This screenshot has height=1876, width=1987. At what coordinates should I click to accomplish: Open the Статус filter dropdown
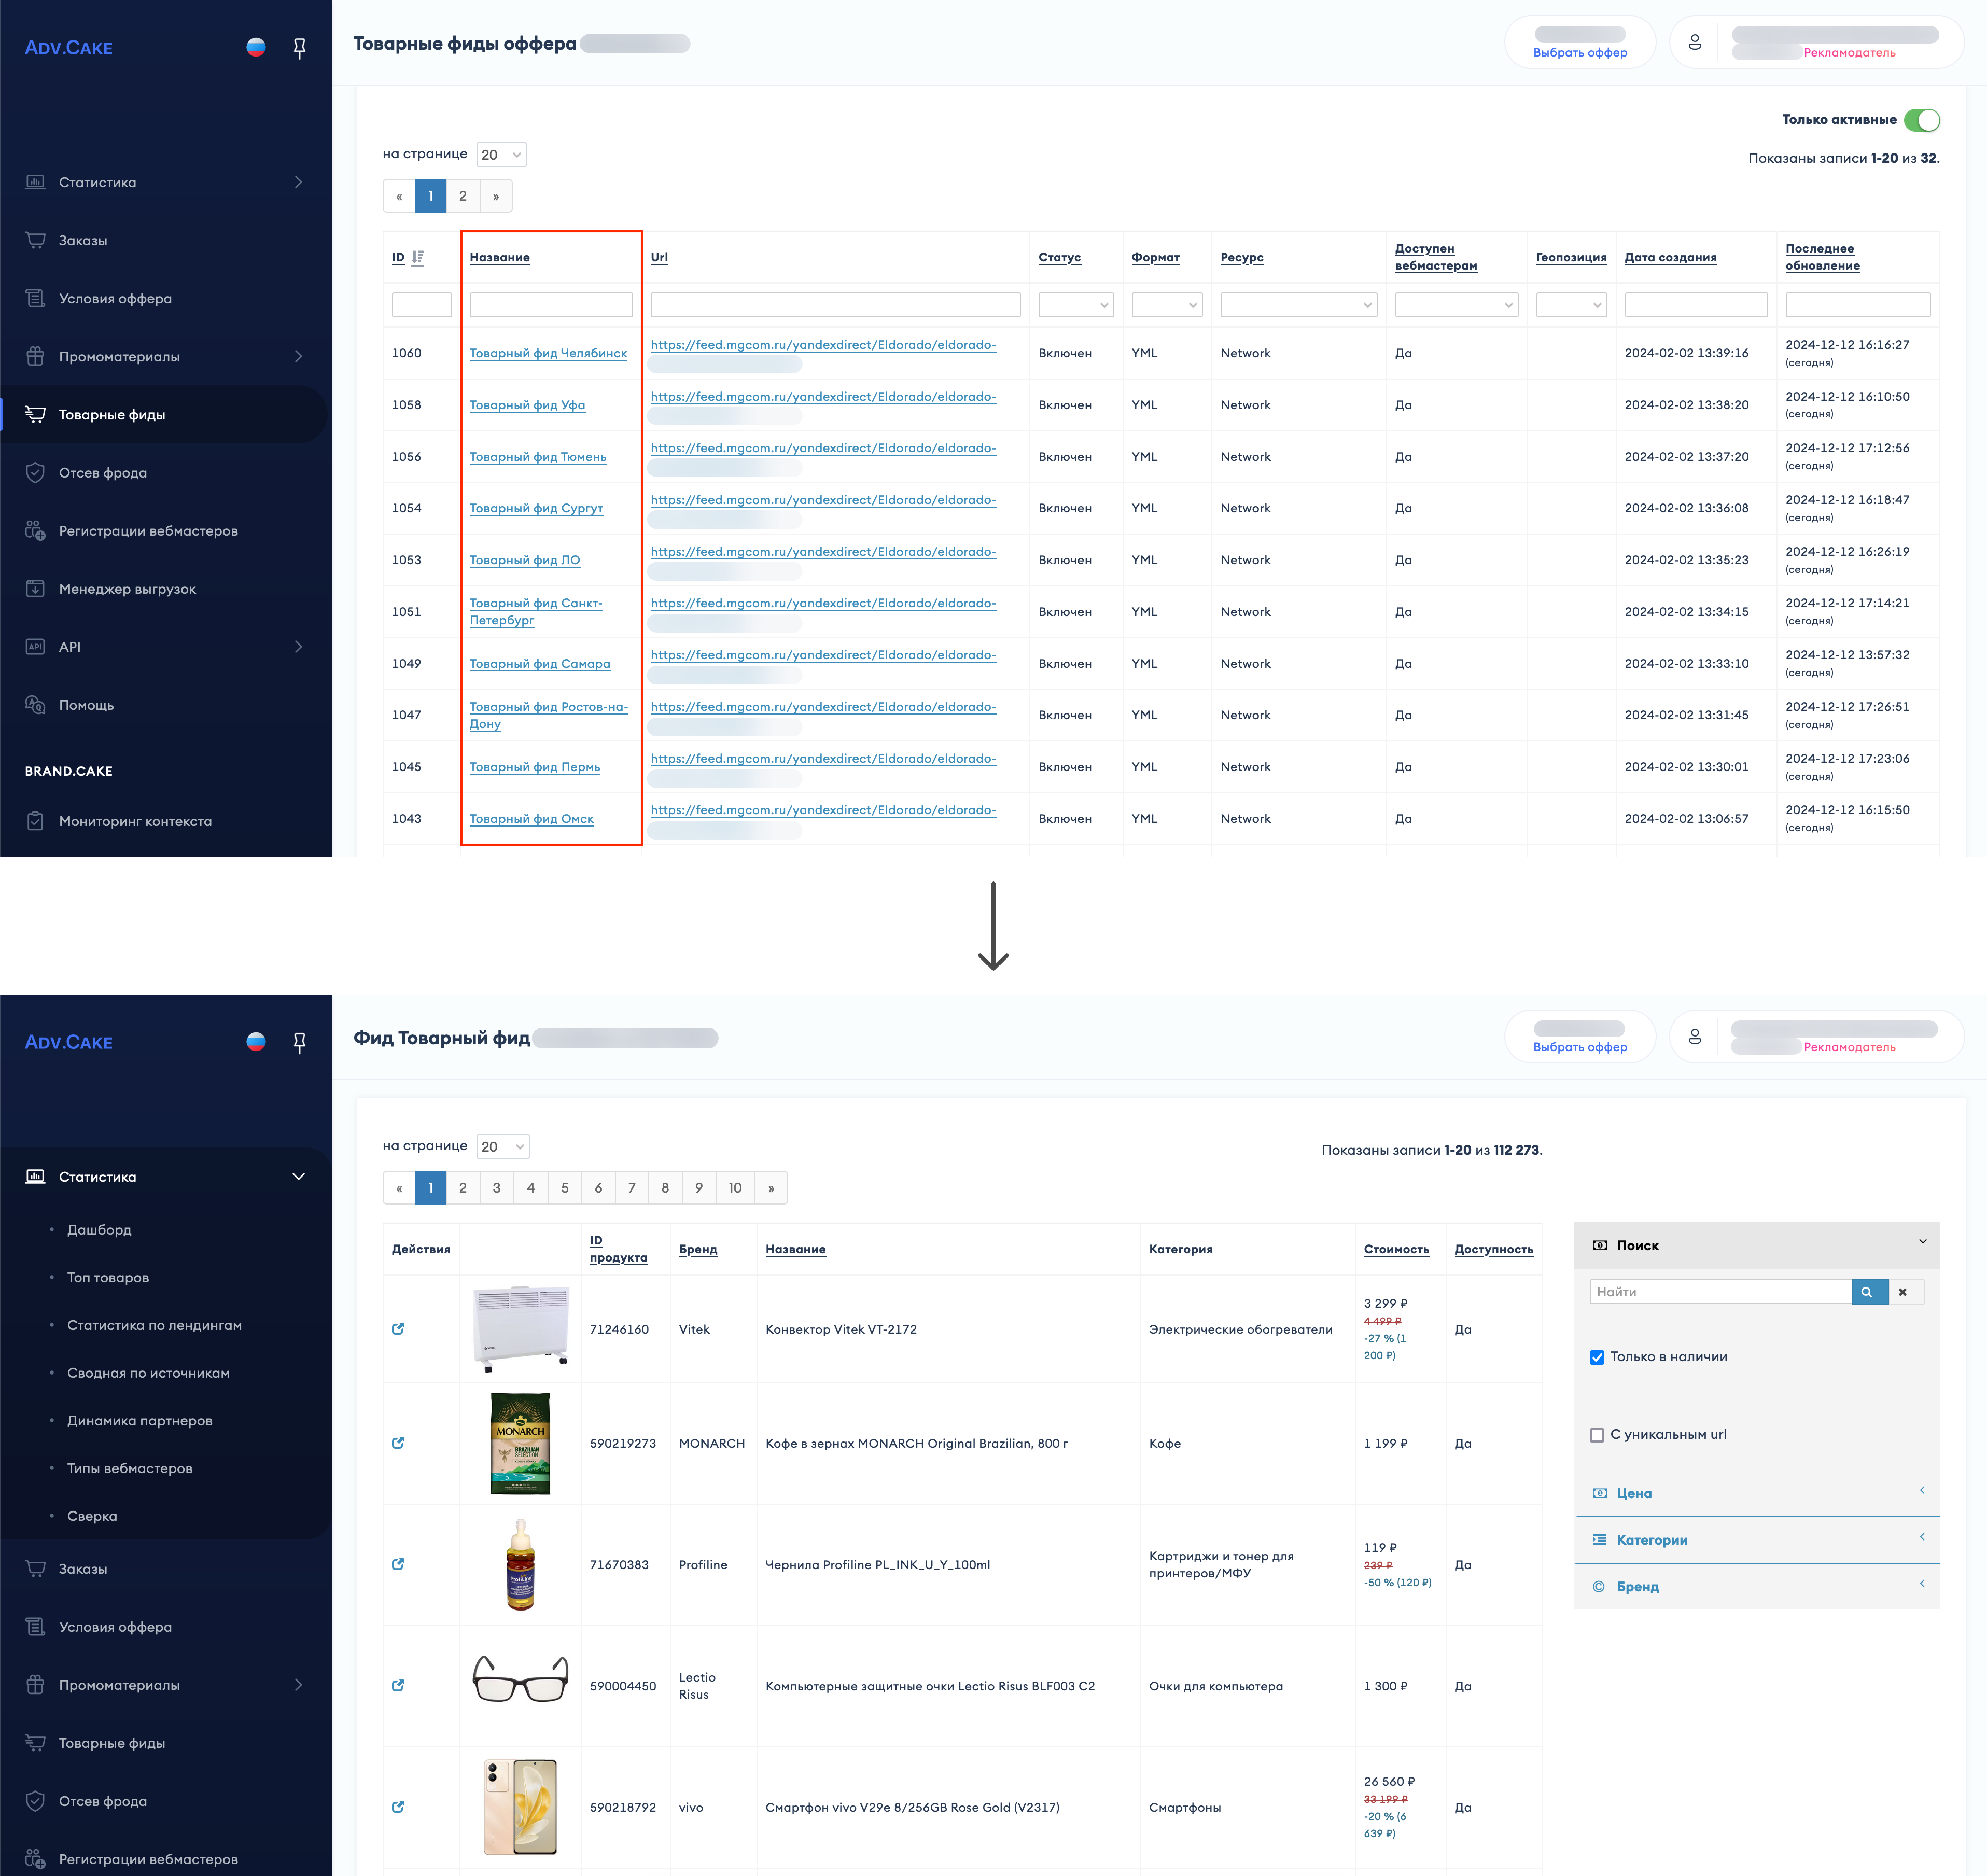pos(1076,305)
